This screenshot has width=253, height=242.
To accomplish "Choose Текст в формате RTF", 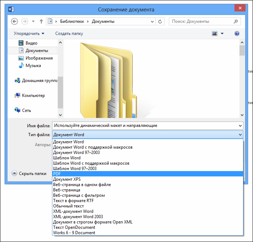I will (x=148, y=201).
